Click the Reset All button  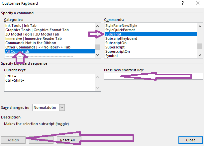pyautogui.click(x=69, y=140)
